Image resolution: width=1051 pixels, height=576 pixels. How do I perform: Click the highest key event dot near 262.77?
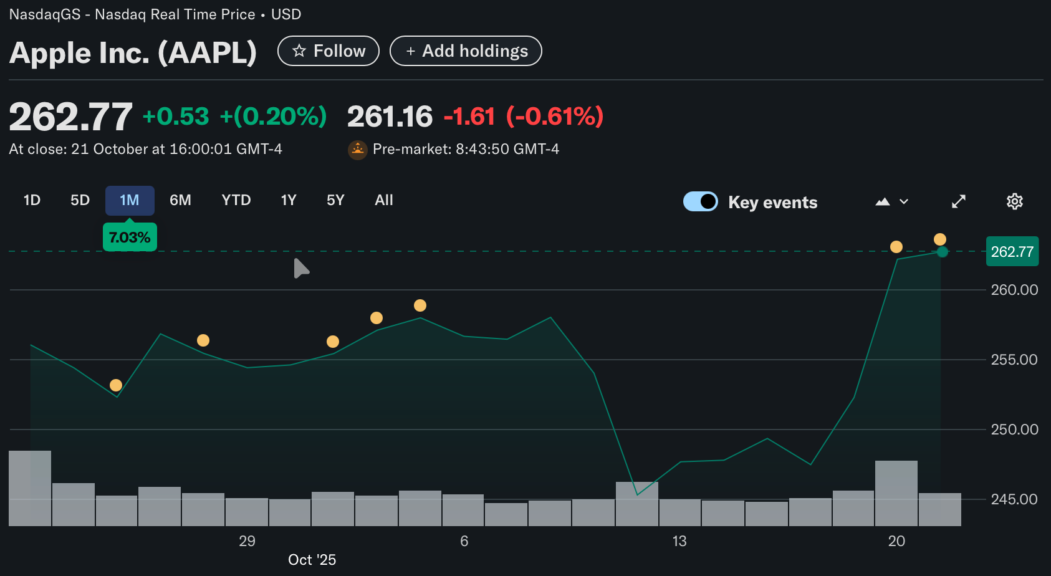click(939, 239)
